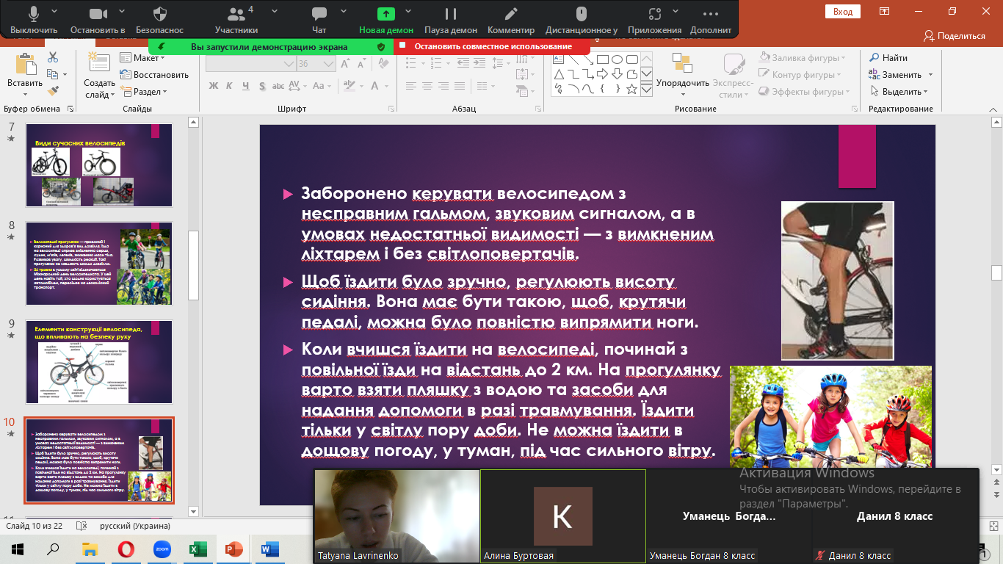Click Алина Буртовая participant tile

(x=563, y=516)
